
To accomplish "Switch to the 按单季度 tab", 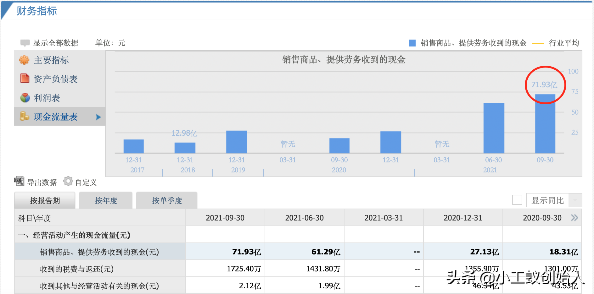I will pyautogui.click(x=167, y=200).
